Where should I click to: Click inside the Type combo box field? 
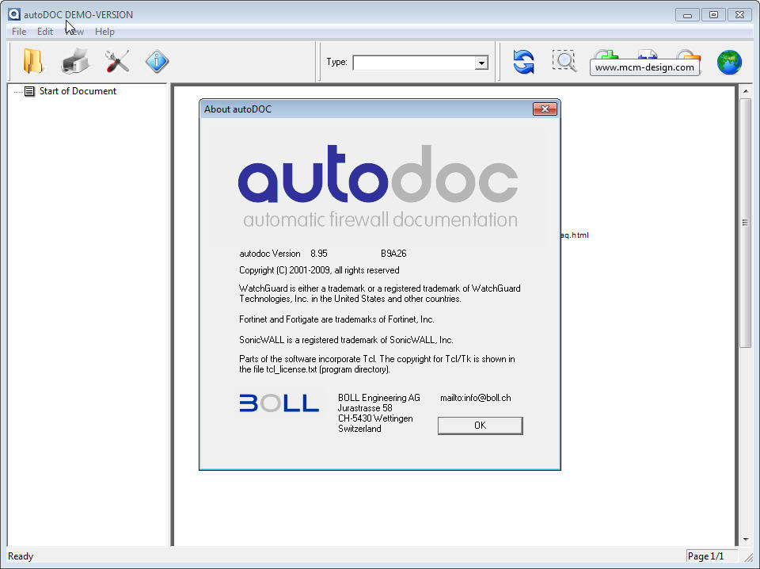pos(413,63)
